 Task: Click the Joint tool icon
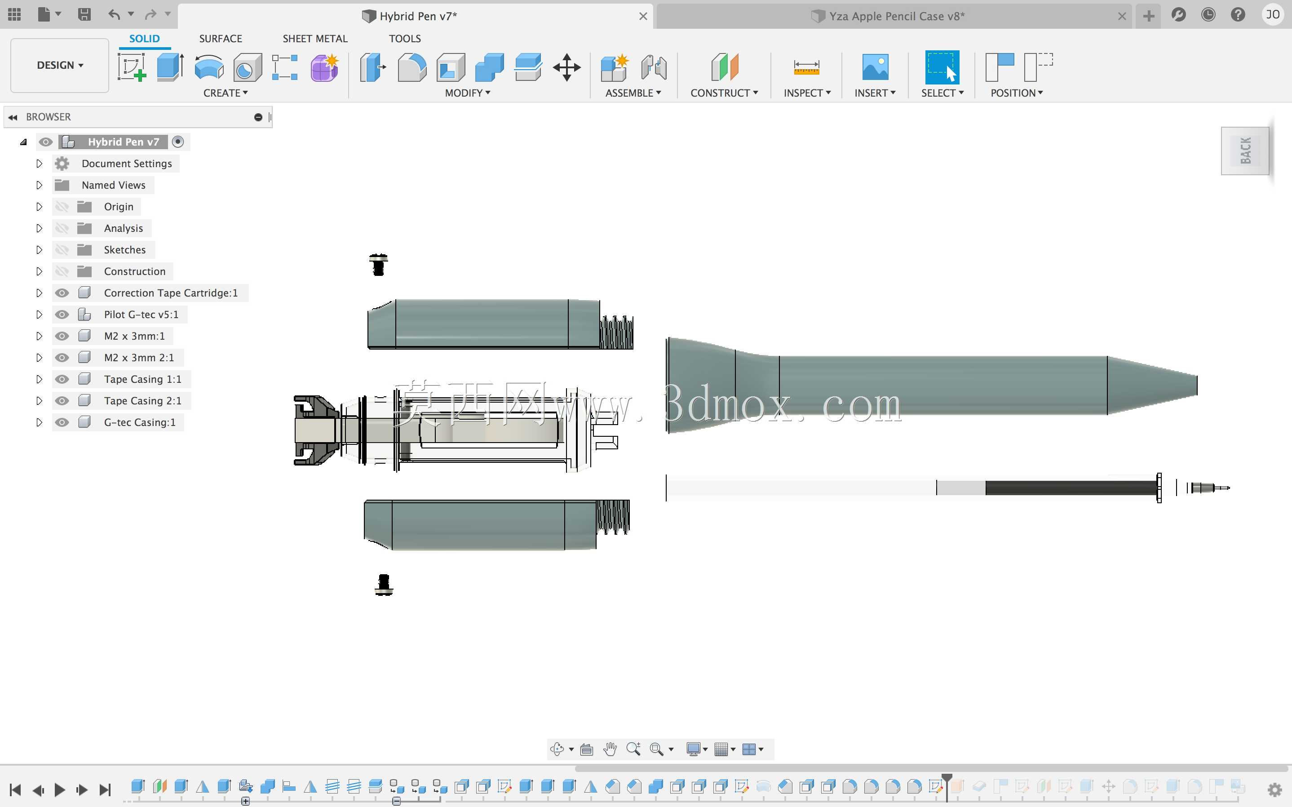coord(654,67)
